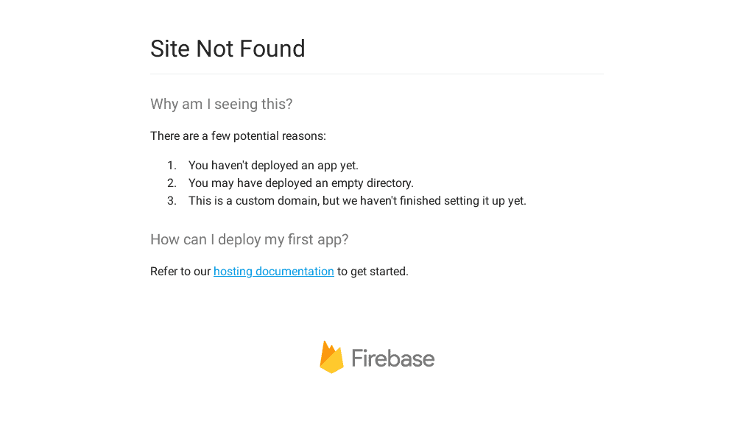Click the "Refer to our" text
This screenshot has height=424, width=754.
coord(180,272)
